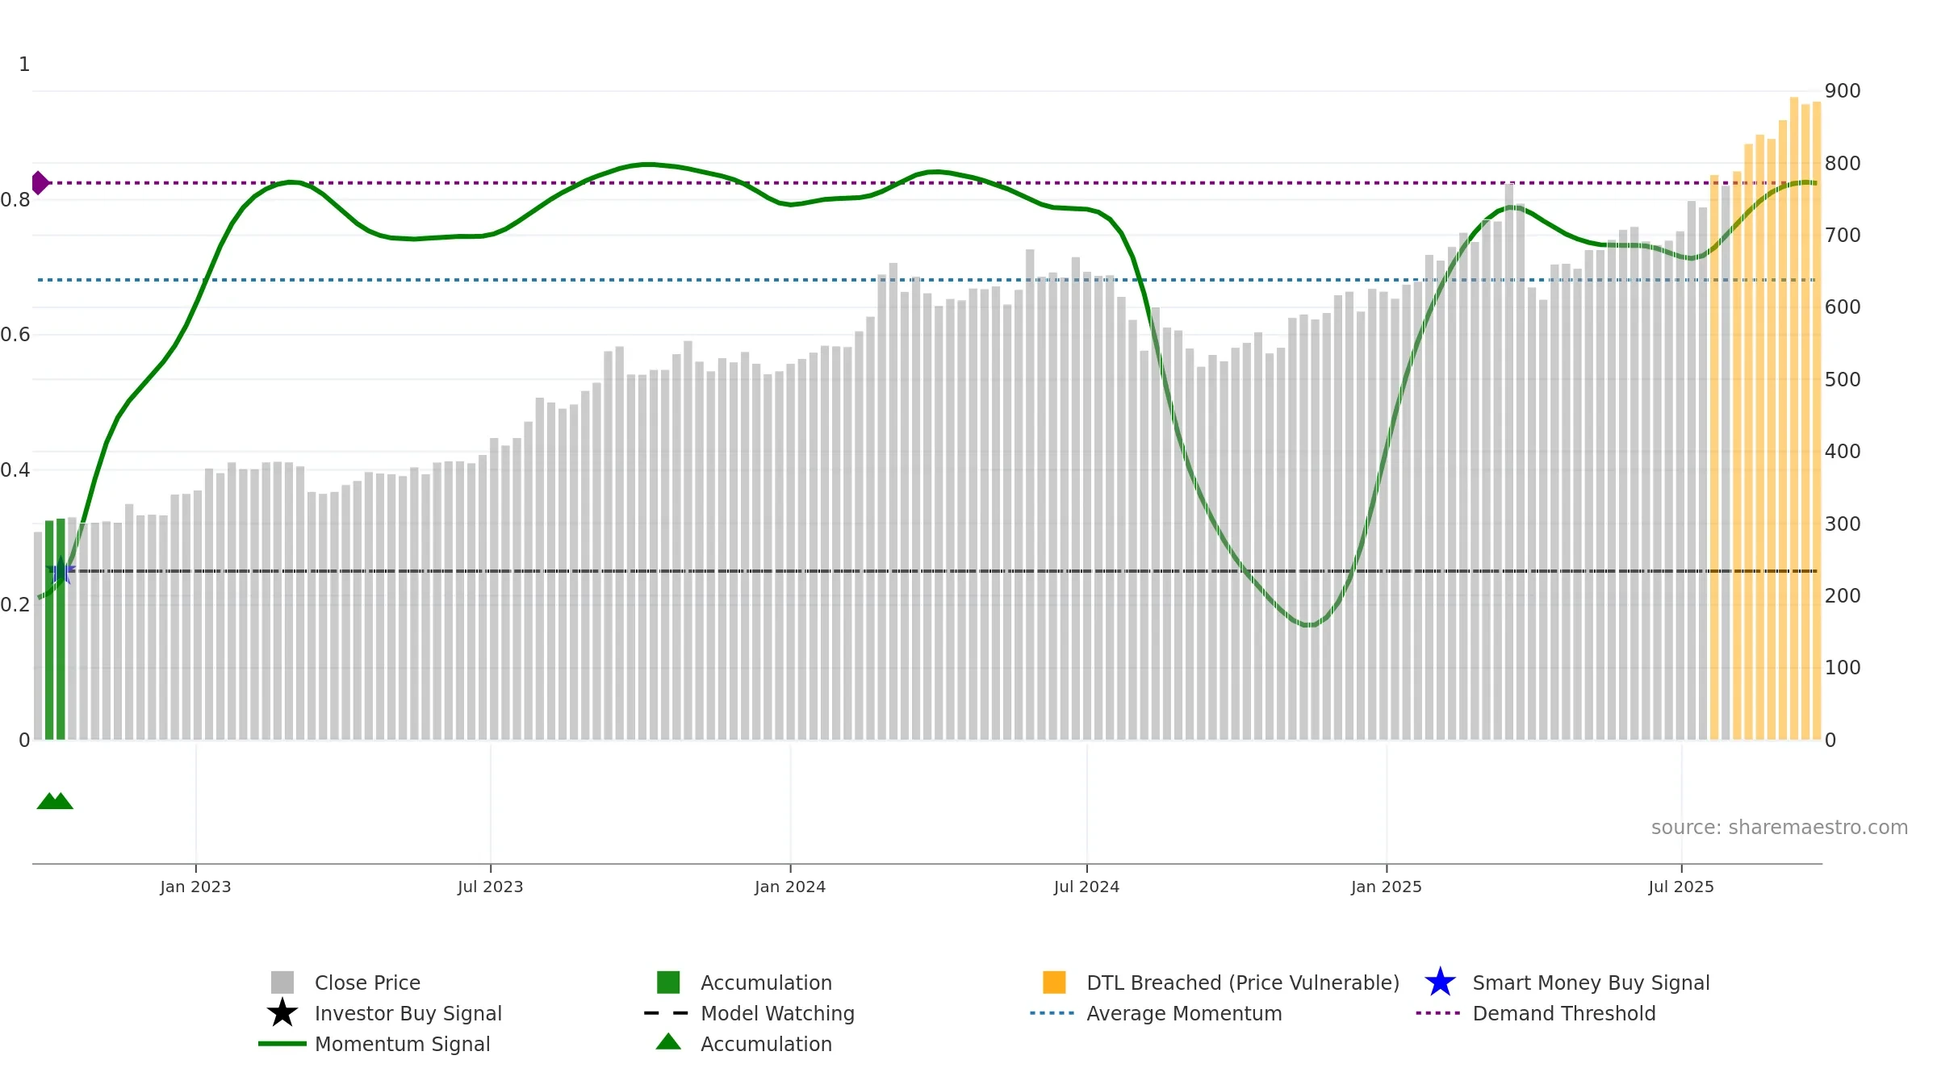
Task: Click the blue star marker on the chart
Action: (61, 571)
